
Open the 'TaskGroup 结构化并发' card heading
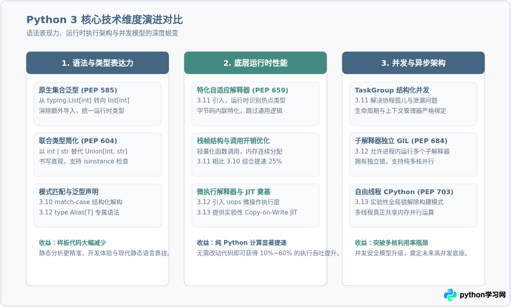coord(392,90)
